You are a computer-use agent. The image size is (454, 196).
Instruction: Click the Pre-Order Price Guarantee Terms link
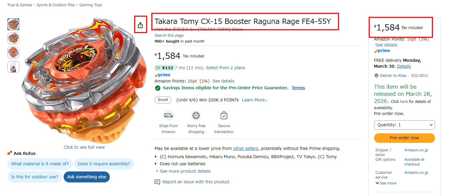[x=298, y=88]
